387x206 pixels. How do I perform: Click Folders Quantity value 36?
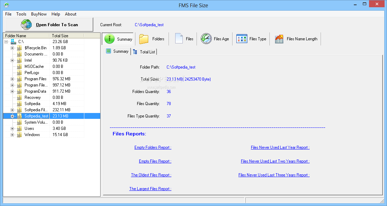[x=169, y=92]
